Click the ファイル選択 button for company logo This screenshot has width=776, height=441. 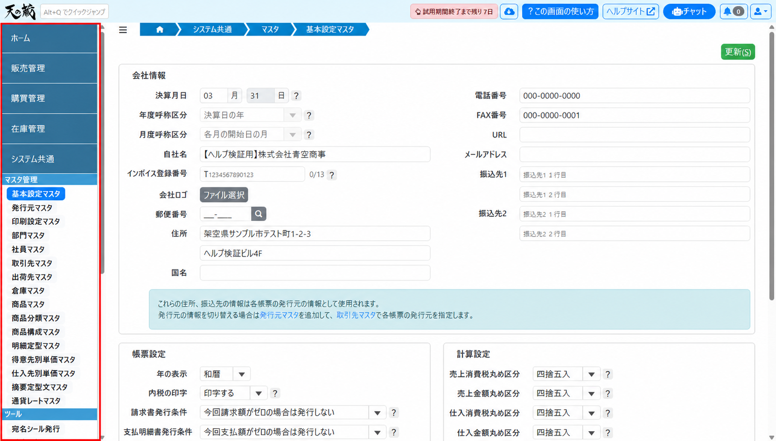[224, 195]
